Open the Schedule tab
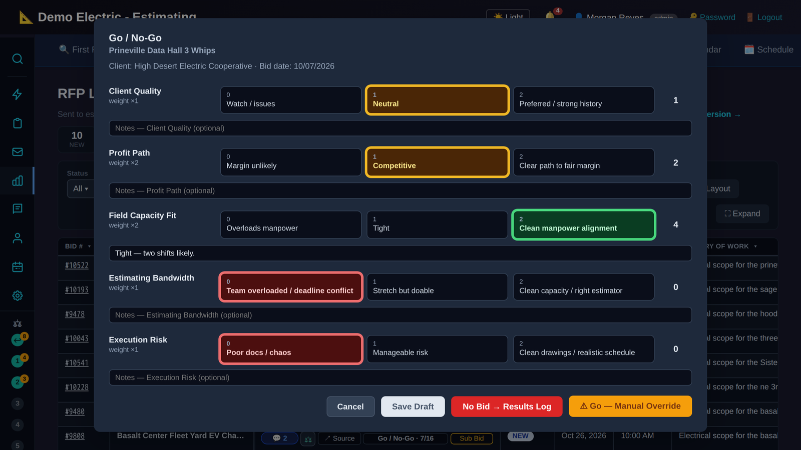This screenshot has width=801, height=450. 769,49
